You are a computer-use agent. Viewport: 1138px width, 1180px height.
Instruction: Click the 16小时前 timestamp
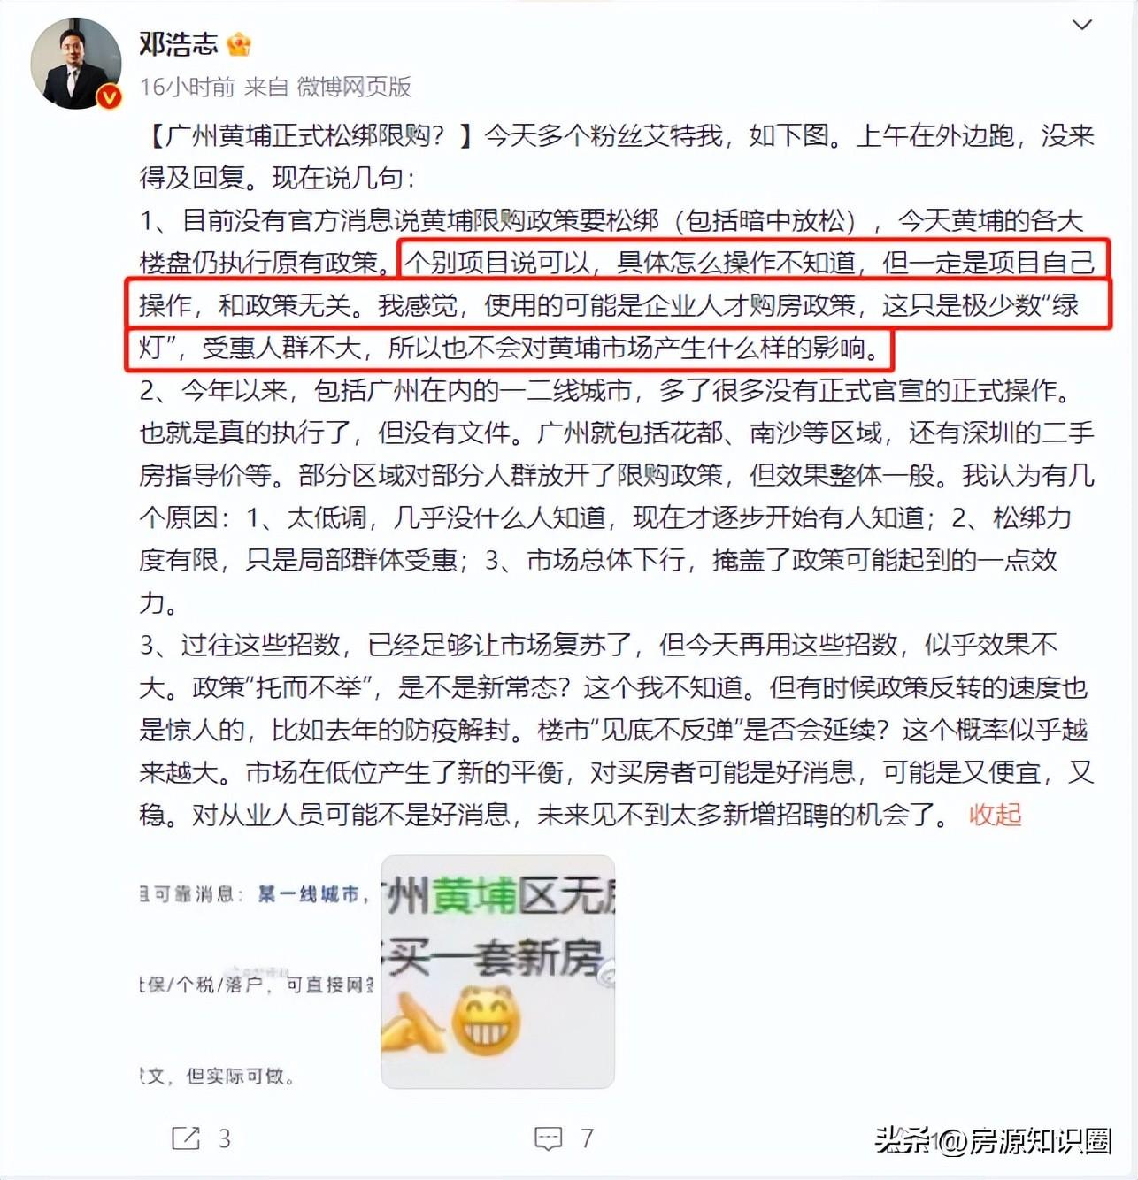(187, 87)
